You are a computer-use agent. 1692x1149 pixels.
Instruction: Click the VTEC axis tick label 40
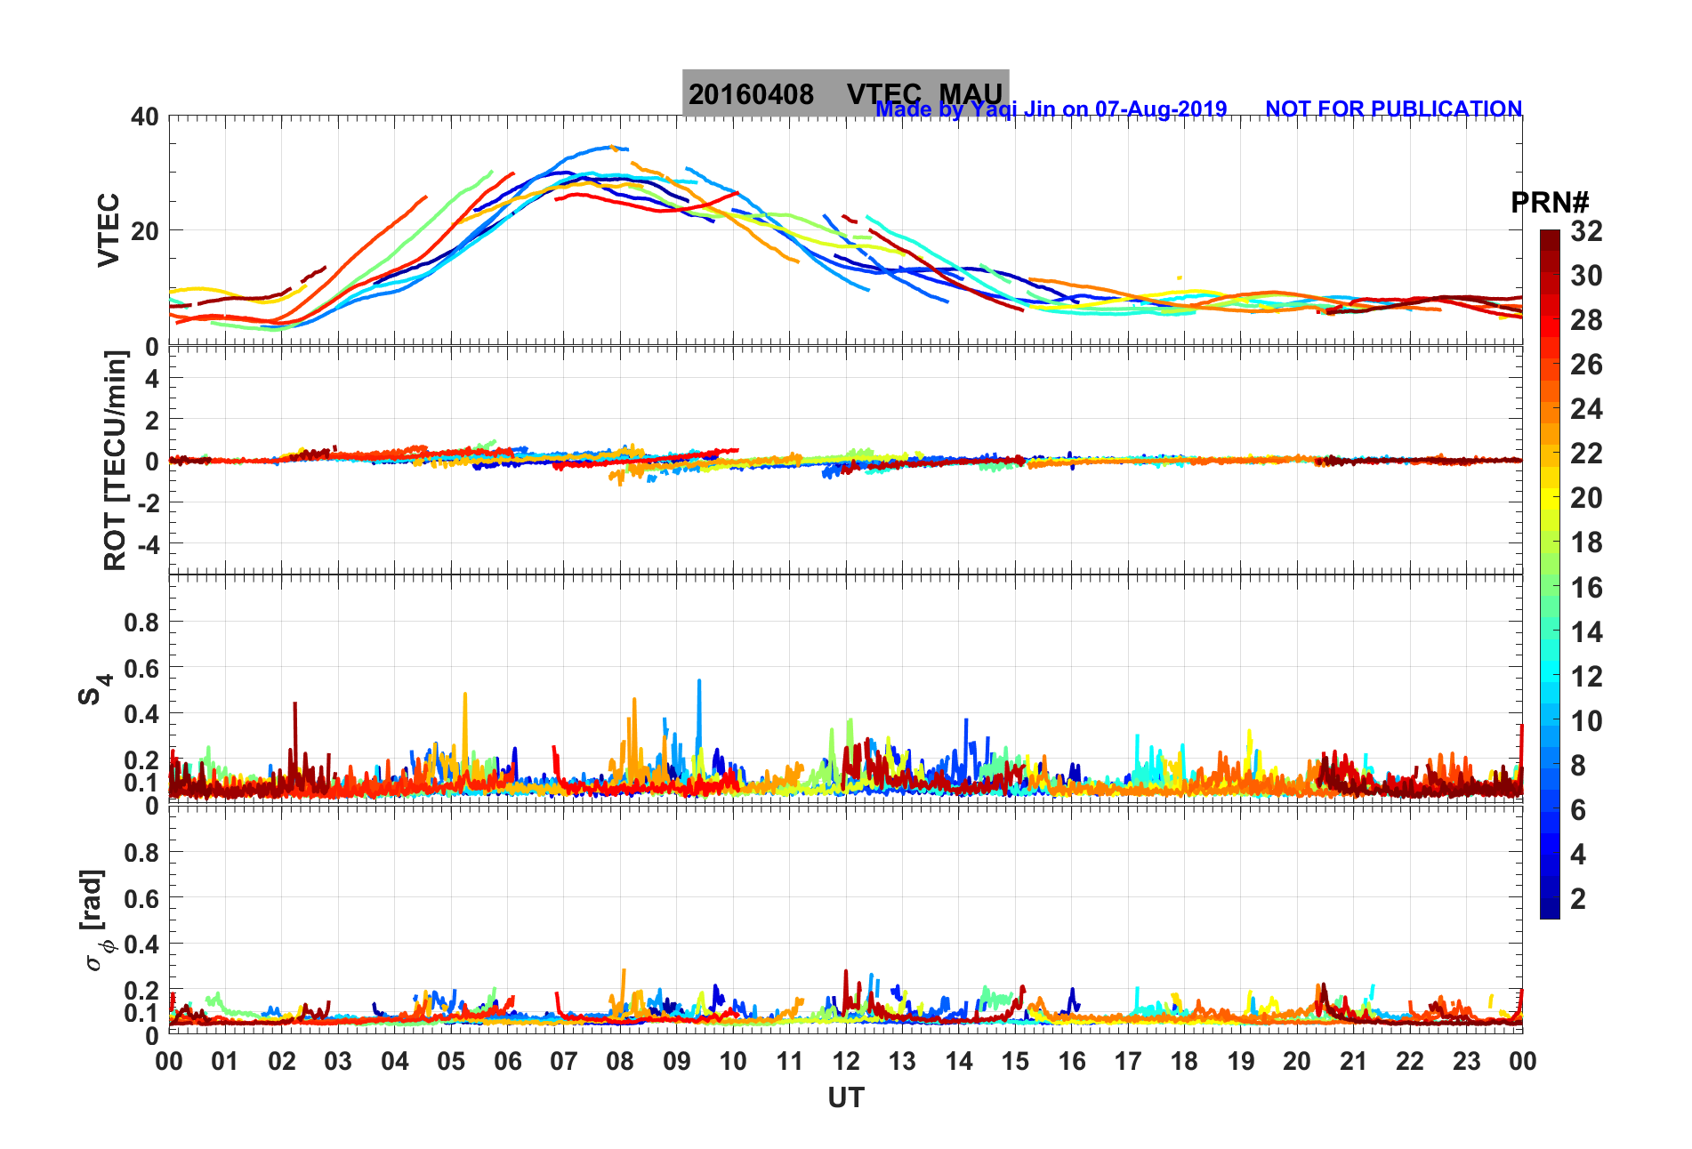click(144, 117)
